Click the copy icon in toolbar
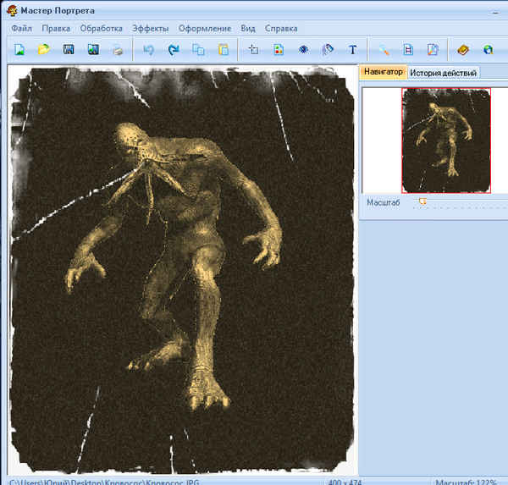508x485 pixels. pos(198,50)
